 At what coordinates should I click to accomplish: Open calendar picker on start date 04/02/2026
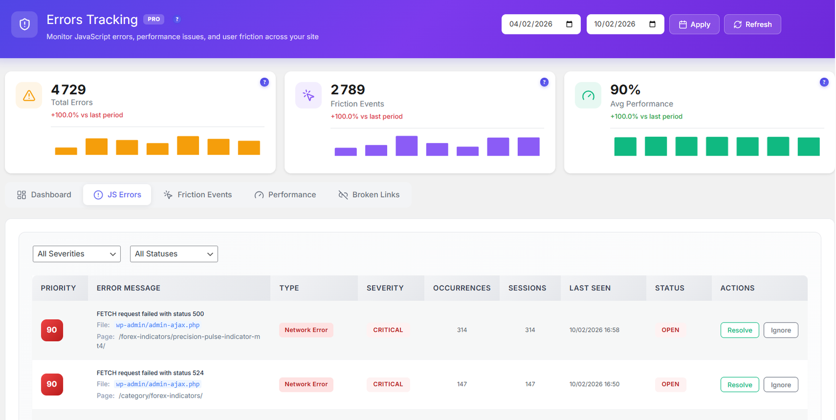(569, 25)
